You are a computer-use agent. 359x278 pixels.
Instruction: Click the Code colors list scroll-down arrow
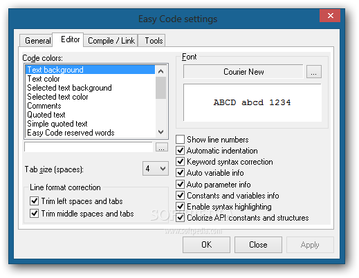point(161,132)
